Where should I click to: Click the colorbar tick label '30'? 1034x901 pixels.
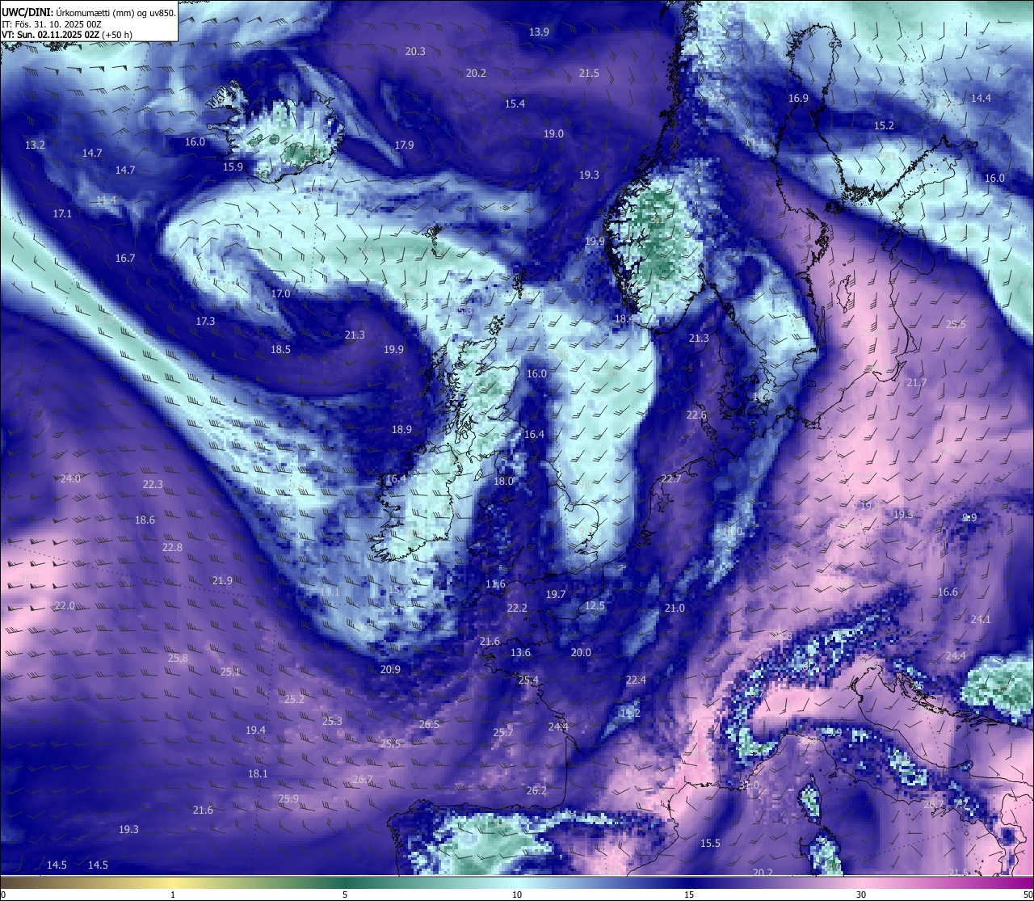861,895
